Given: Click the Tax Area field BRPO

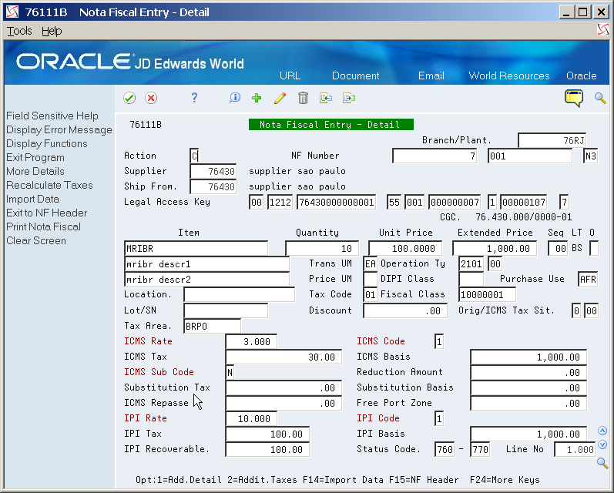Looking at the screenshot, I should pyautogui.click(x=212, y=326).
